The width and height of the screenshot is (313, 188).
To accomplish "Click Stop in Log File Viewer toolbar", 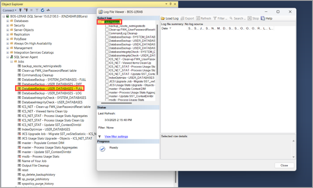I will coord(253,18).
